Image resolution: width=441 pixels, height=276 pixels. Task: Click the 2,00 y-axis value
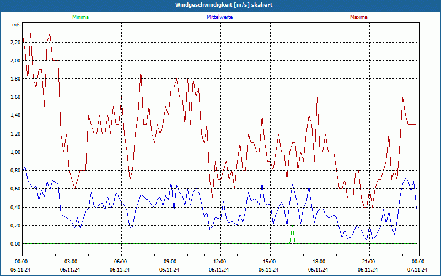pos(15,61)
